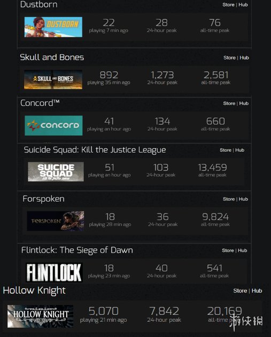Open the Forspoken banner image

pos(56,221)
